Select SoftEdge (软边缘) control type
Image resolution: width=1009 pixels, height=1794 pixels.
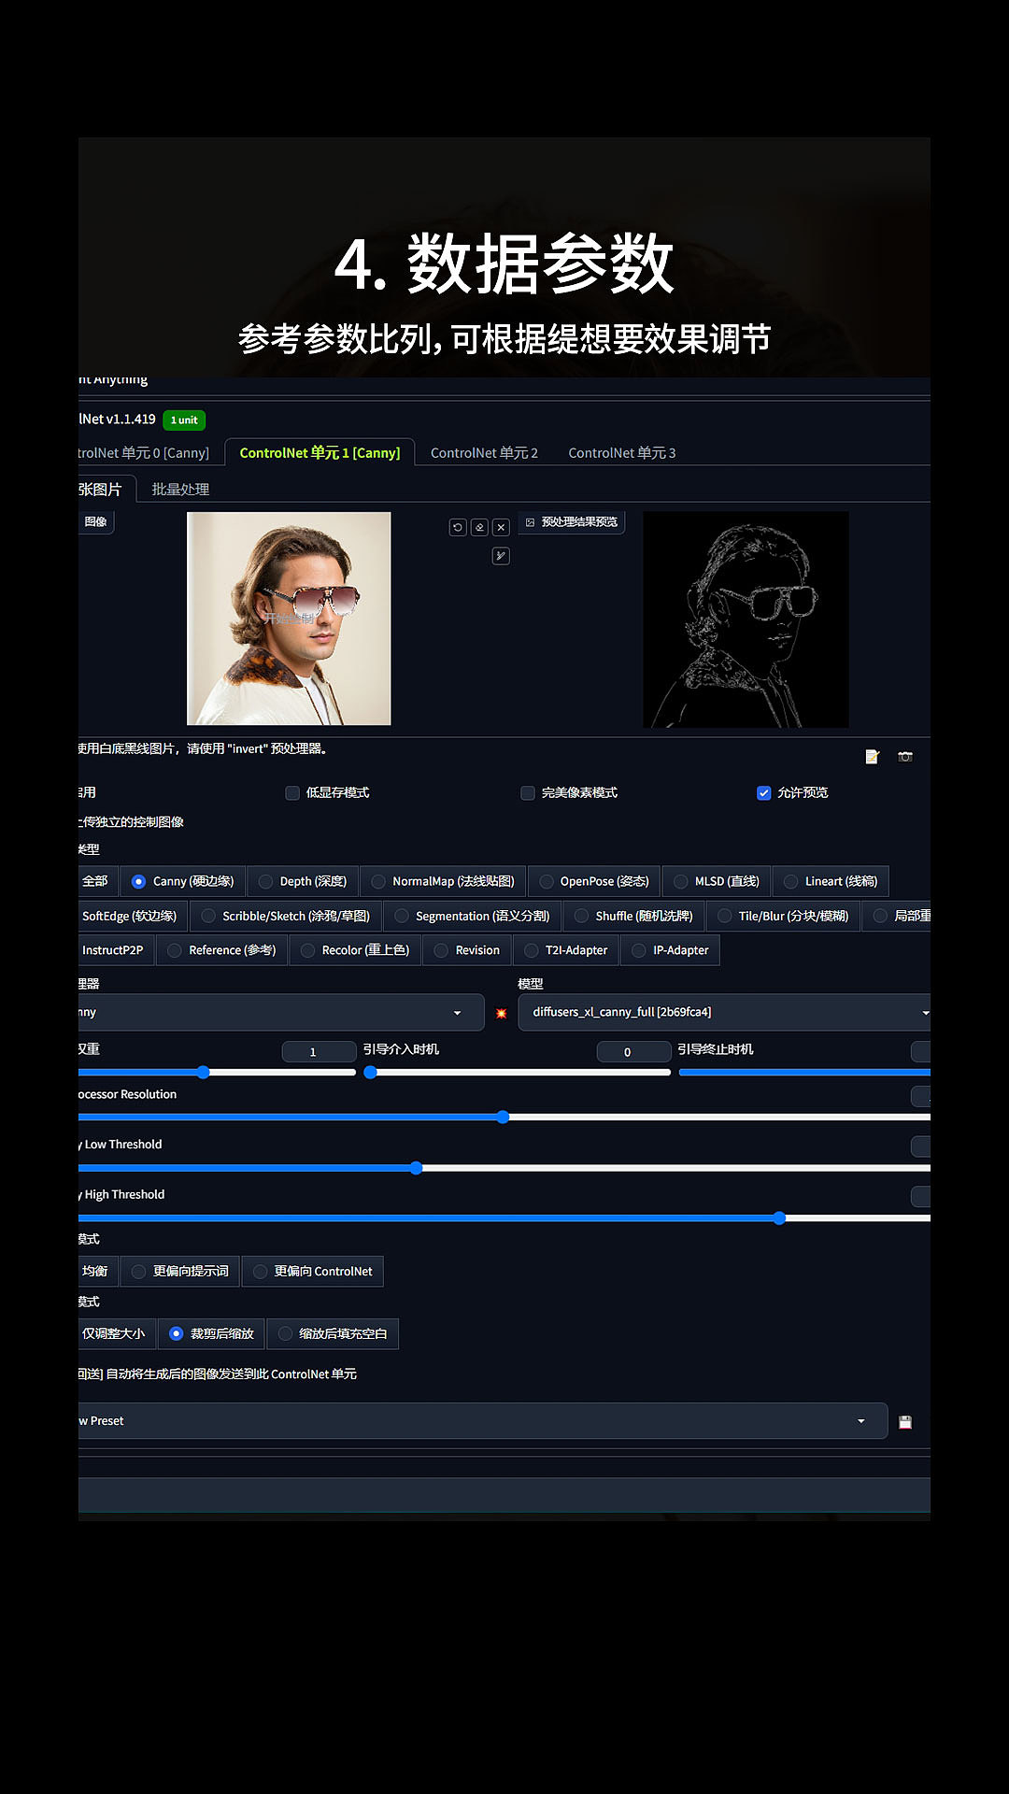coord(133,916)
